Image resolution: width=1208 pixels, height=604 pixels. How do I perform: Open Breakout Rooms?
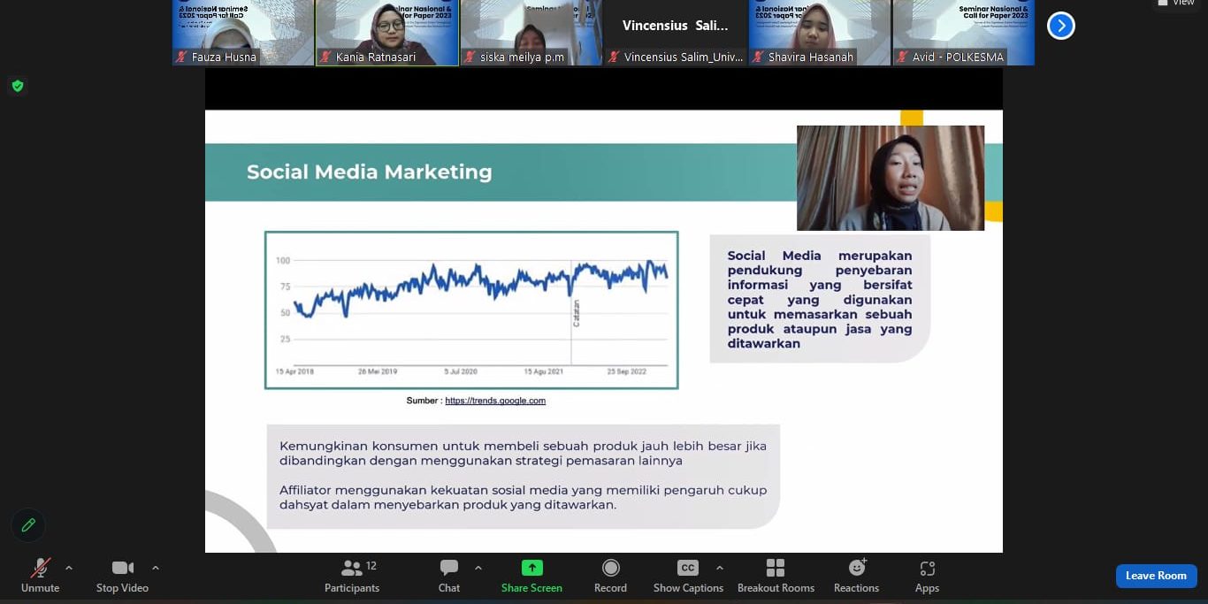[776, 576]
